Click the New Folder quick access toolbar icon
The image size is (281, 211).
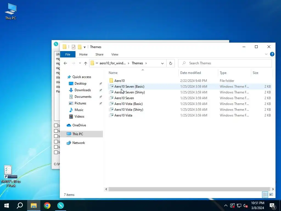tap(80, 47)
